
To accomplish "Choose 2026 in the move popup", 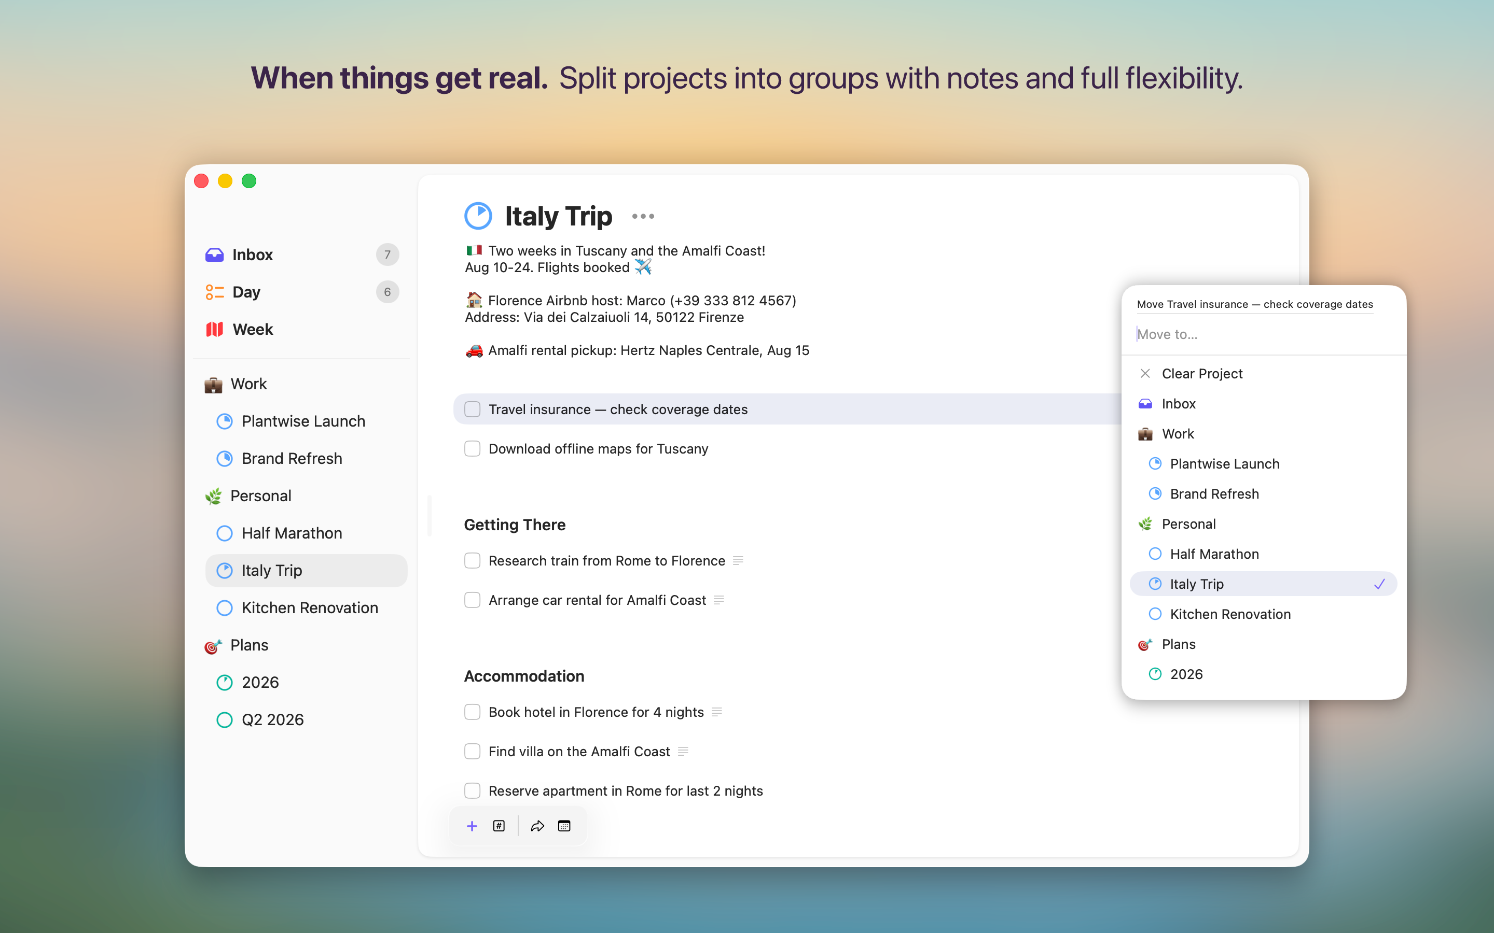I will 1263,674.
